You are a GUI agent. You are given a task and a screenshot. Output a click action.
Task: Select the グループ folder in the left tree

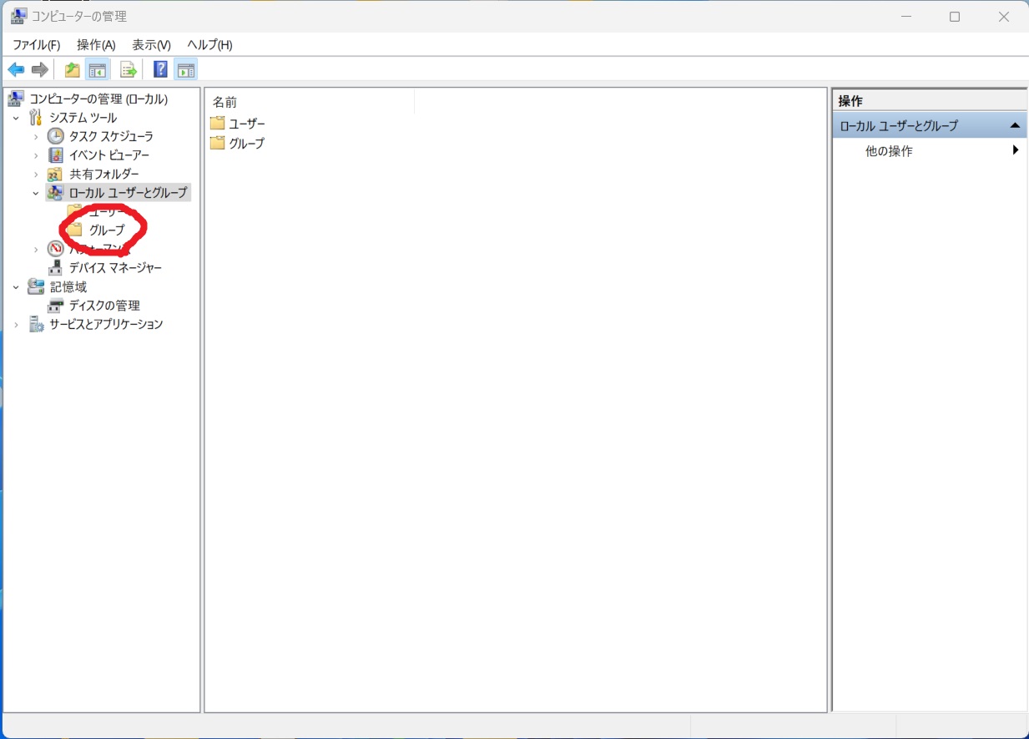click(106, 230)
